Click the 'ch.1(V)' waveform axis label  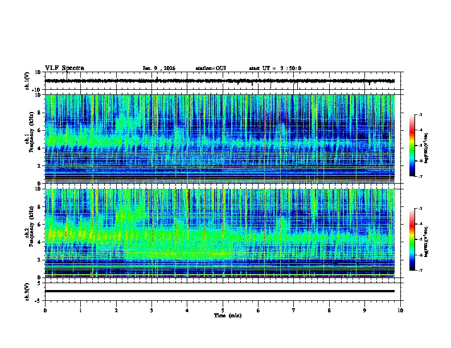(27, 81)
